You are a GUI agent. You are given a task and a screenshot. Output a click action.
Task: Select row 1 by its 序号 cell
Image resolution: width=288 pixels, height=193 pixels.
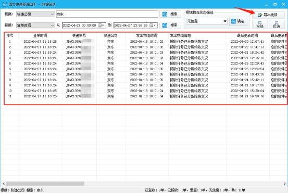point(10,42)
